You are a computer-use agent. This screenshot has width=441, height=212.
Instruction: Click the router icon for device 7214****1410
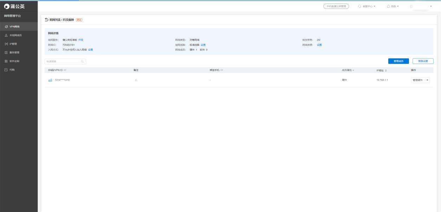pos(50,80)
